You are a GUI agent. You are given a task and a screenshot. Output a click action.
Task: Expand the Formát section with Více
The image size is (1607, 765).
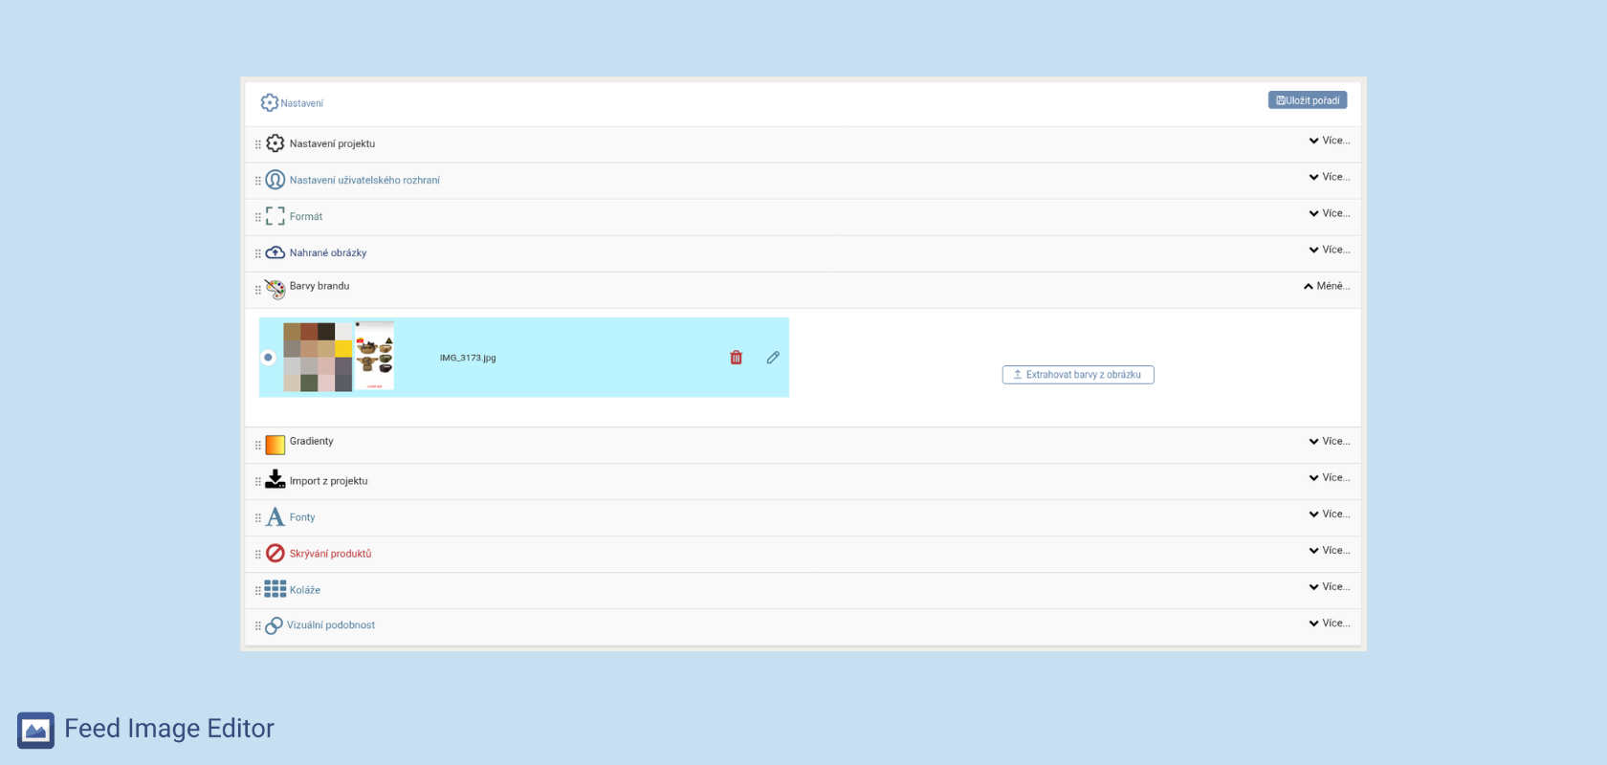click(x=1330, y=213)
